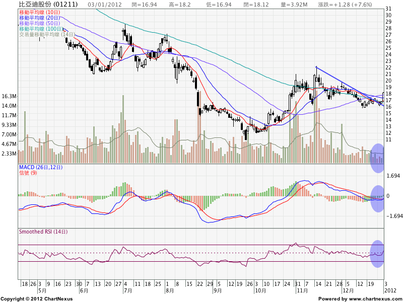Click the open price 開=16.94

click(144, 5)
